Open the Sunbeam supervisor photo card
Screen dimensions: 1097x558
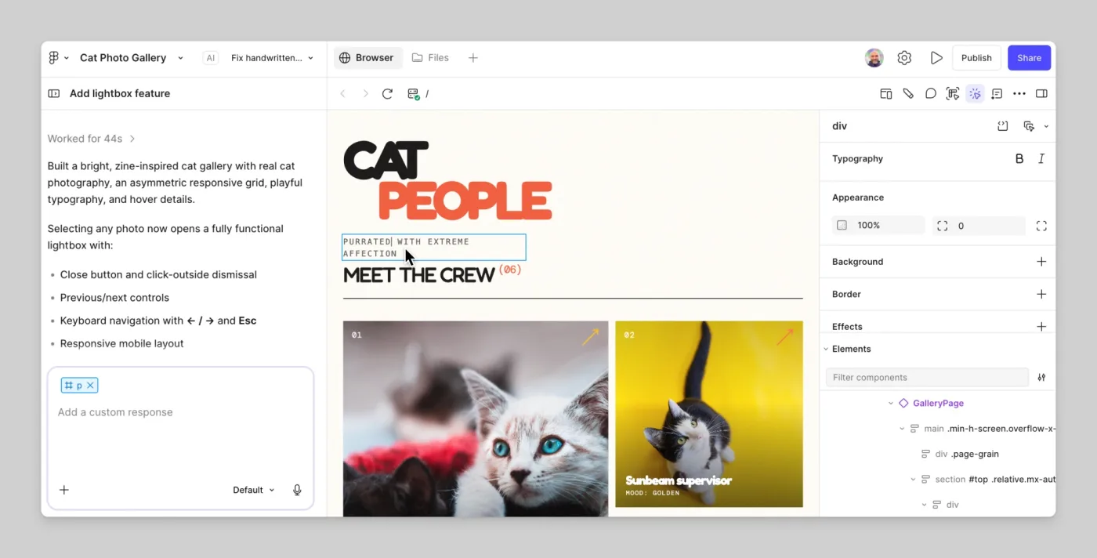tap(709, 415)
